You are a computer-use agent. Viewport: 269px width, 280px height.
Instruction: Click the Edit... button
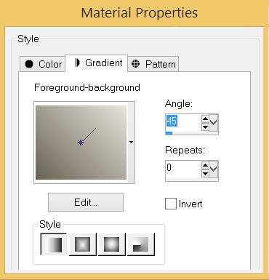[x=86, y=202]
